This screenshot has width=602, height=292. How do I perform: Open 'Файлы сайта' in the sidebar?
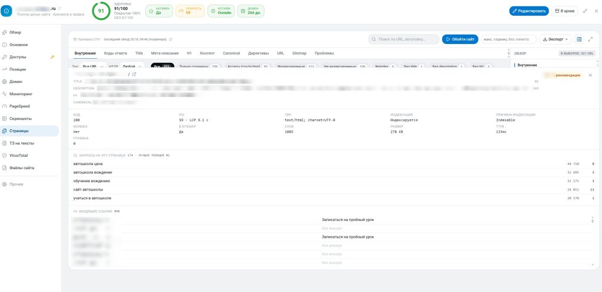point(29,167)
